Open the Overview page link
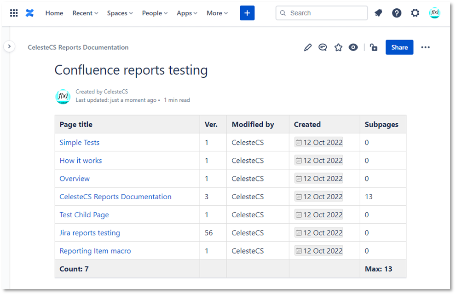Screen dimensions: 456x295 click(x=75, y=179)
